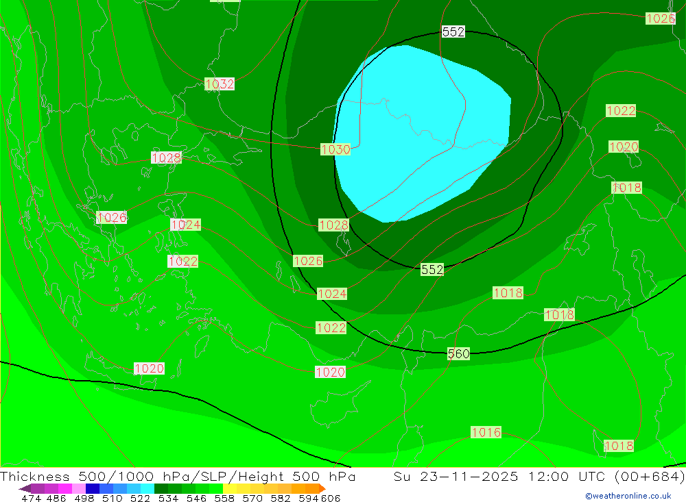The height and width of the screenshot is (502, 686).
Task: Open the weatheronline.co.uk link
Action: (x=628, y=496)
